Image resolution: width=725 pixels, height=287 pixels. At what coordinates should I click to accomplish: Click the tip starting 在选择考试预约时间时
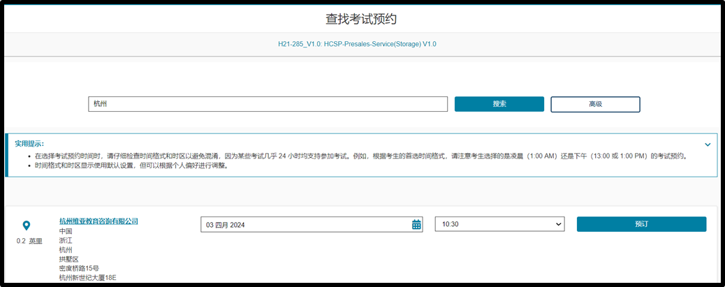[361, 156]
